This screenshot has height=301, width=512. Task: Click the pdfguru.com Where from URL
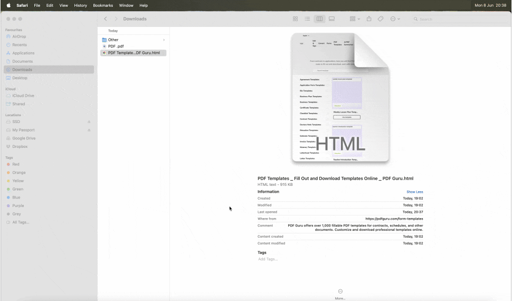(x=394, y=219)
